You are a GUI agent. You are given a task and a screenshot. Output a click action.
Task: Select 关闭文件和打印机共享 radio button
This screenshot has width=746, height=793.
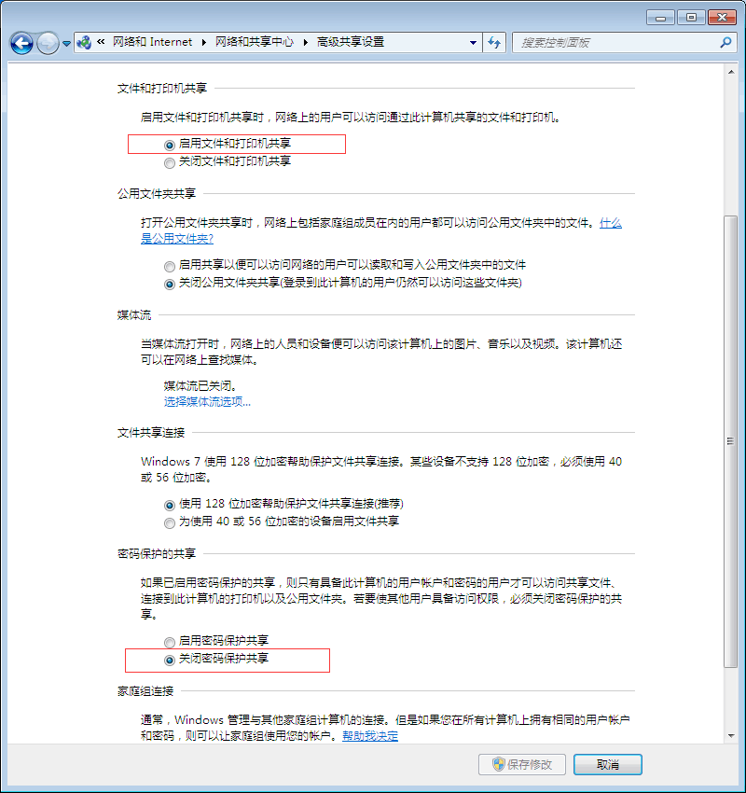pos(170,163)
